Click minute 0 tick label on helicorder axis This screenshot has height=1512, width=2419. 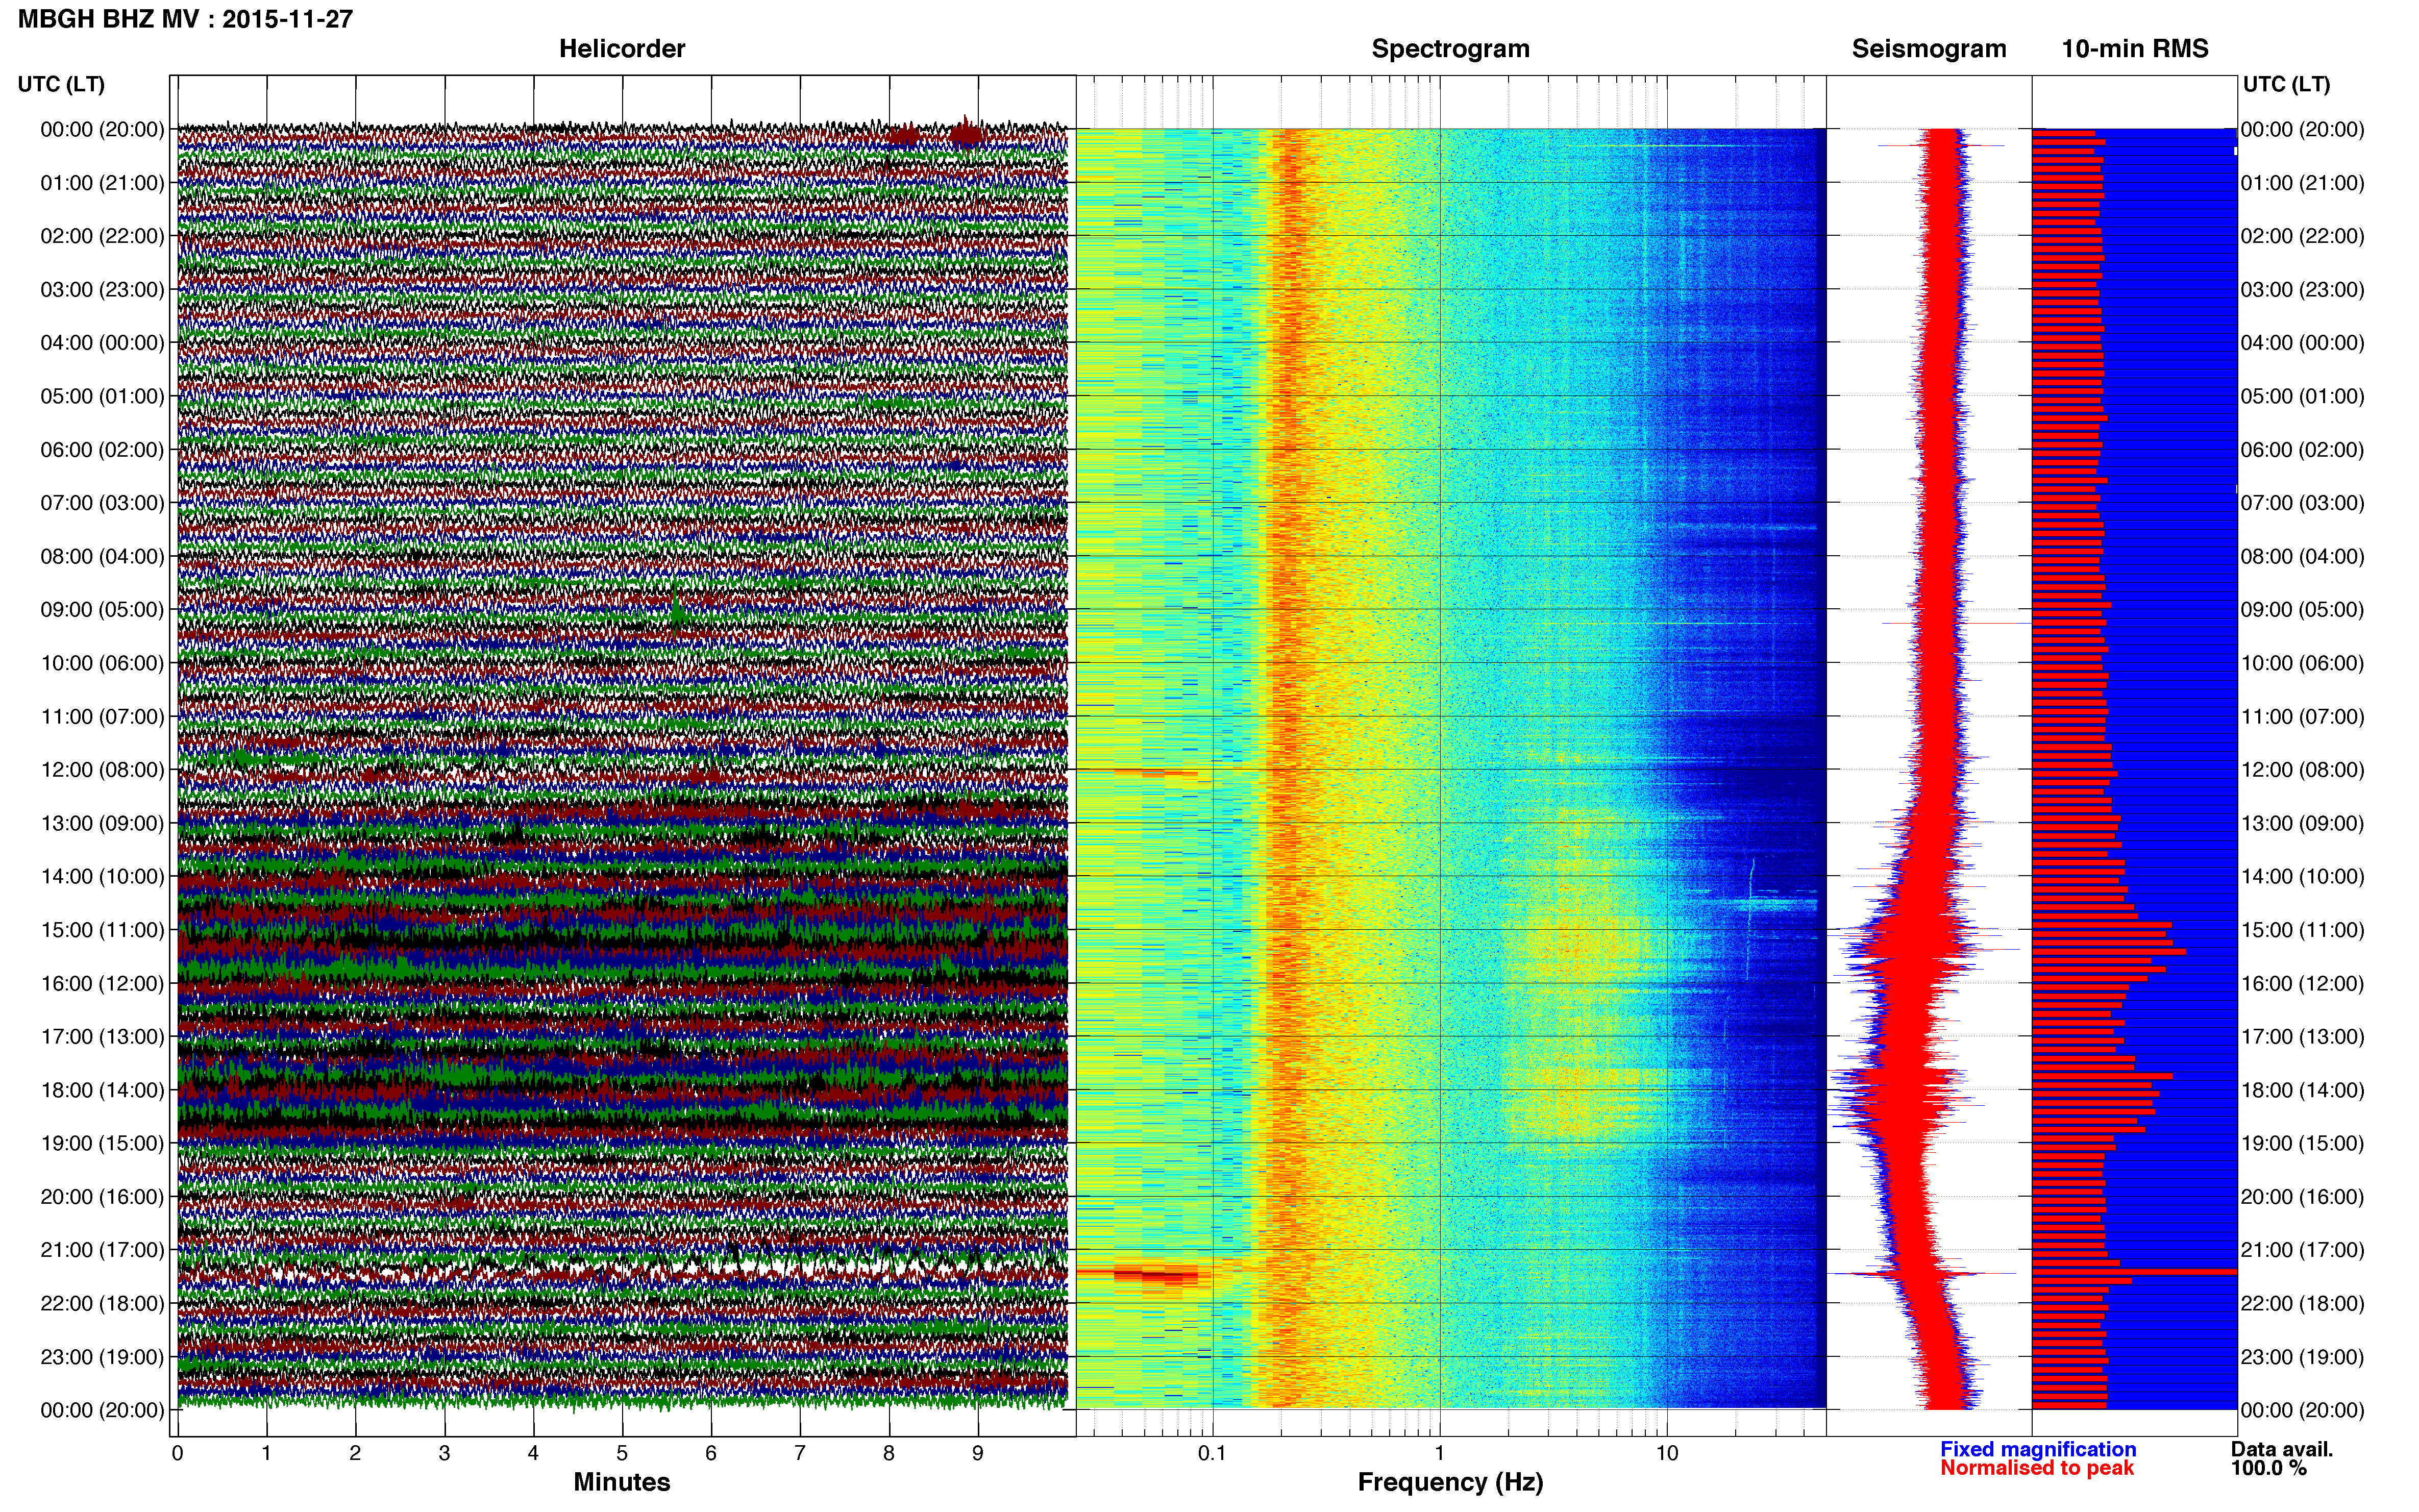tap(177, 1453)
